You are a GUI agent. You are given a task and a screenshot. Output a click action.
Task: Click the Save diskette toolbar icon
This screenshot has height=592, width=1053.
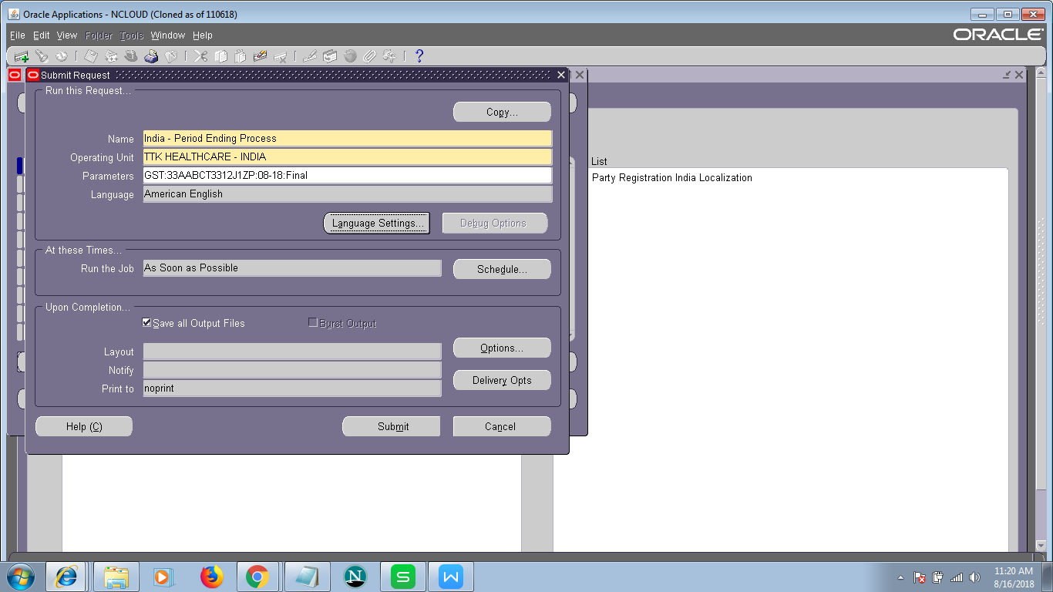pyautogui.click(x=91, y=56)
